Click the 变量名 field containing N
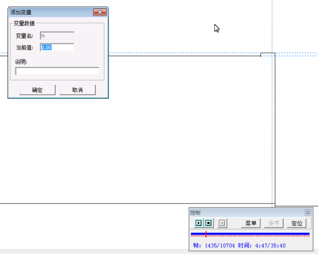 [x=57, y=35]
